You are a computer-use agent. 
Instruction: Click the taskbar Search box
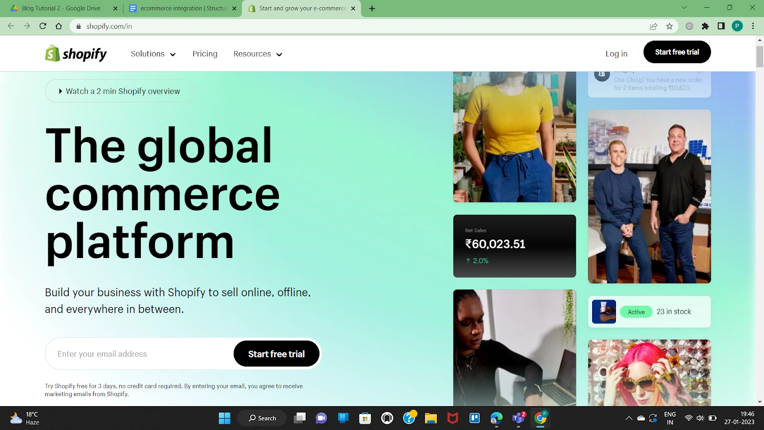(262, 418)
